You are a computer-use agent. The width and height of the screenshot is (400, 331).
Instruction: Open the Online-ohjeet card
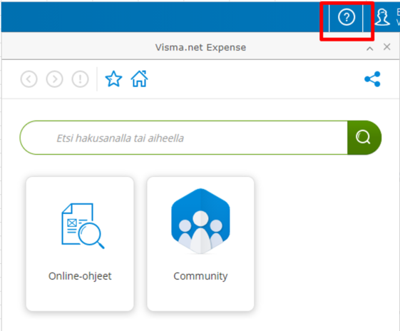click(x=80, y=244)
